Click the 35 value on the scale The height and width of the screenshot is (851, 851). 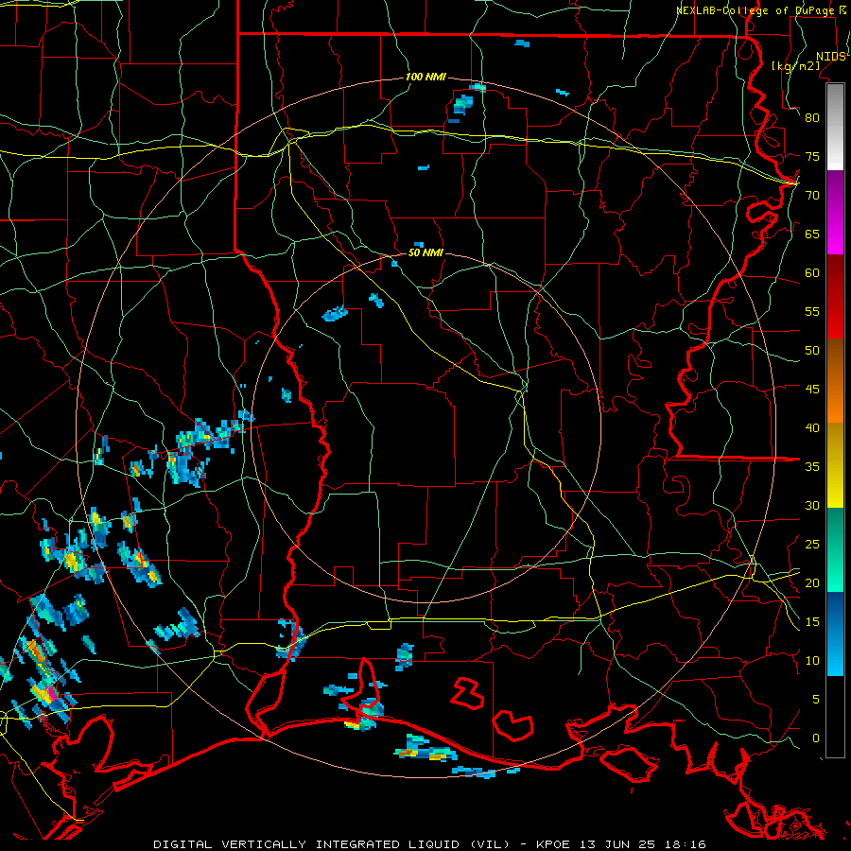coord(812,467)
